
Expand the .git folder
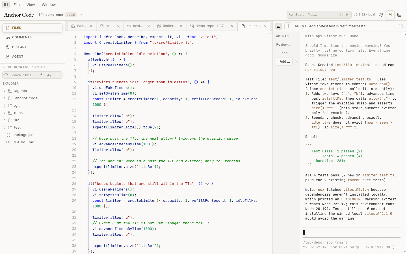[5, 106]
